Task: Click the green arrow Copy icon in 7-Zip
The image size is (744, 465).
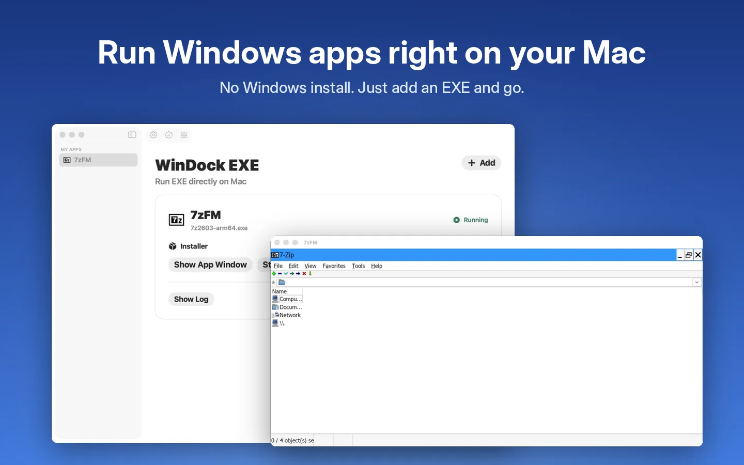Action: pos(292,274)
